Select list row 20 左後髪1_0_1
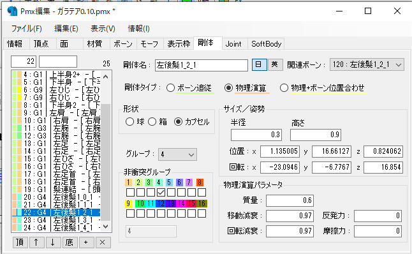 click(x=56, y=197)
